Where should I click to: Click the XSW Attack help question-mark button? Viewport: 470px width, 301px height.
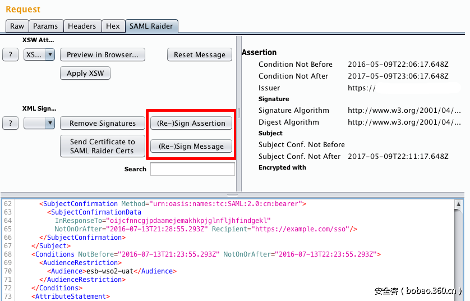click(10, 54)
